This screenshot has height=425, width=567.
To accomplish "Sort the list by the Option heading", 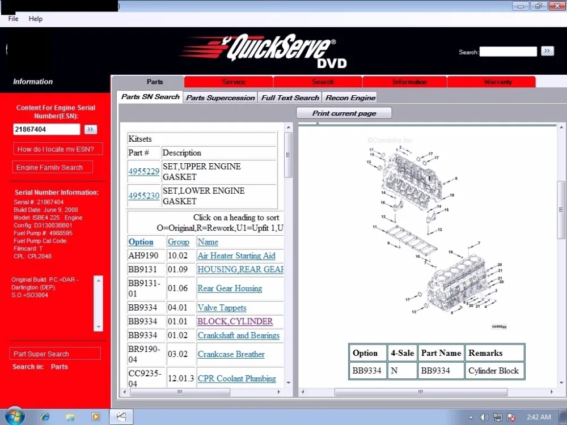I will 141,242.
